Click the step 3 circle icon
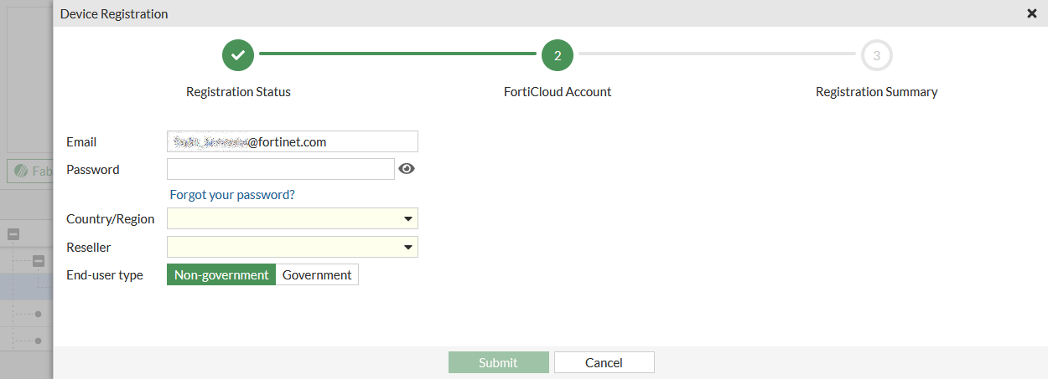The image size is (1048, 379). coord(876,55)
